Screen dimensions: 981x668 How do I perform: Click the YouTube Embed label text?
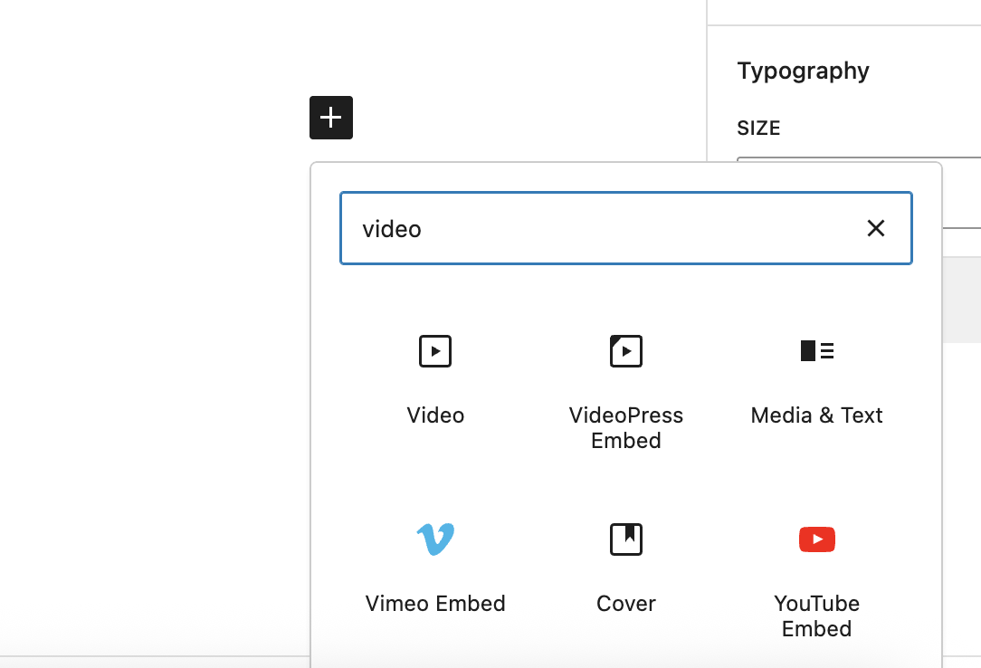(x=816, y=616)
